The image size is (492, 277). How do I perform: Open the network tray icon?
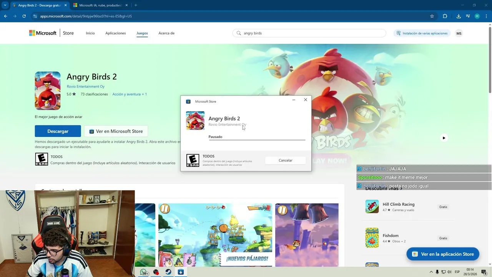pos(444,272)
